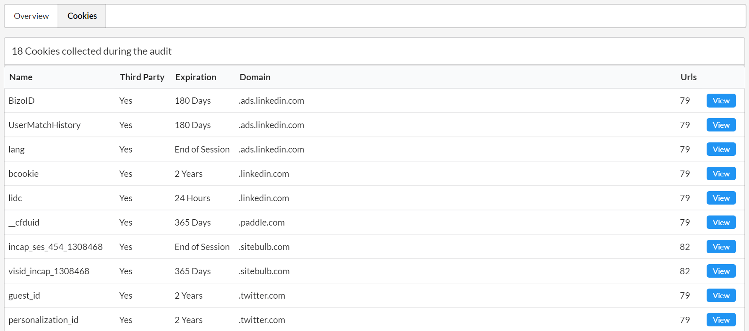Sort by the Urls column header
The image size is (749, 331).
coord(689,77)
